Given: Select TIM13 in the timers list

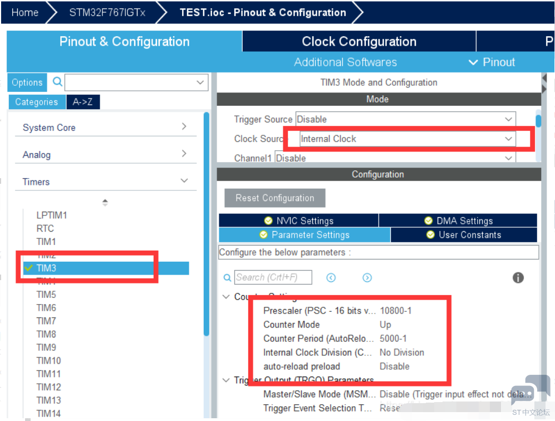Looking at the screenshot, I should click(x=48, y=400).
